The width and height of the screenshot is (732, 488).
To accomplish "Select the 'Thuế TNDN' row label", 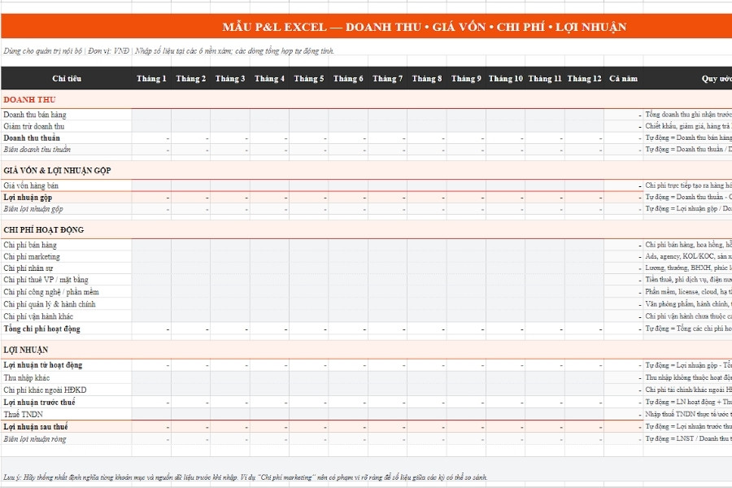I will (23, 414).
